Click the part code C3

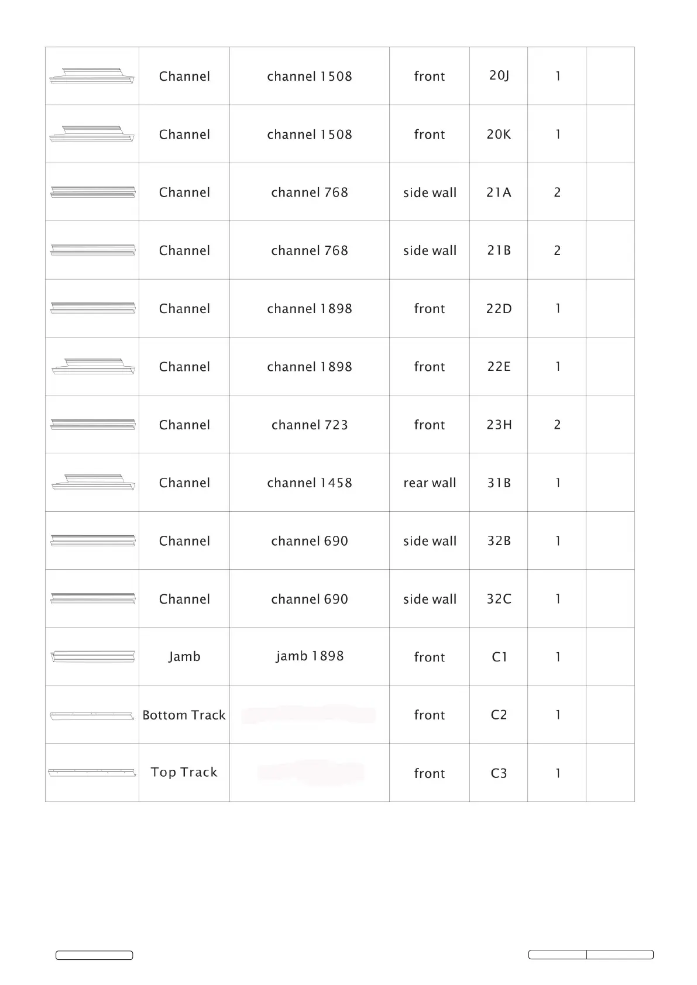(x=499, y=773)
